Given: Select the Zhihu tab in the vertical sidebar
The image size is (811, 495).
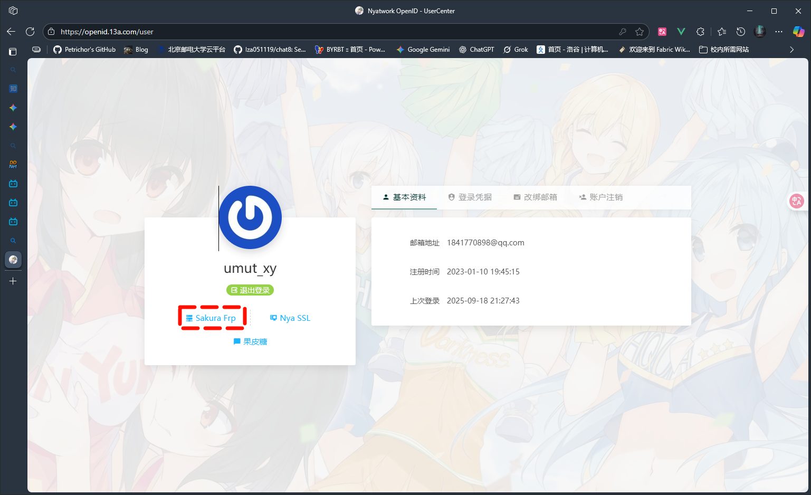Looking at the screenshot, I should point(13,88).
